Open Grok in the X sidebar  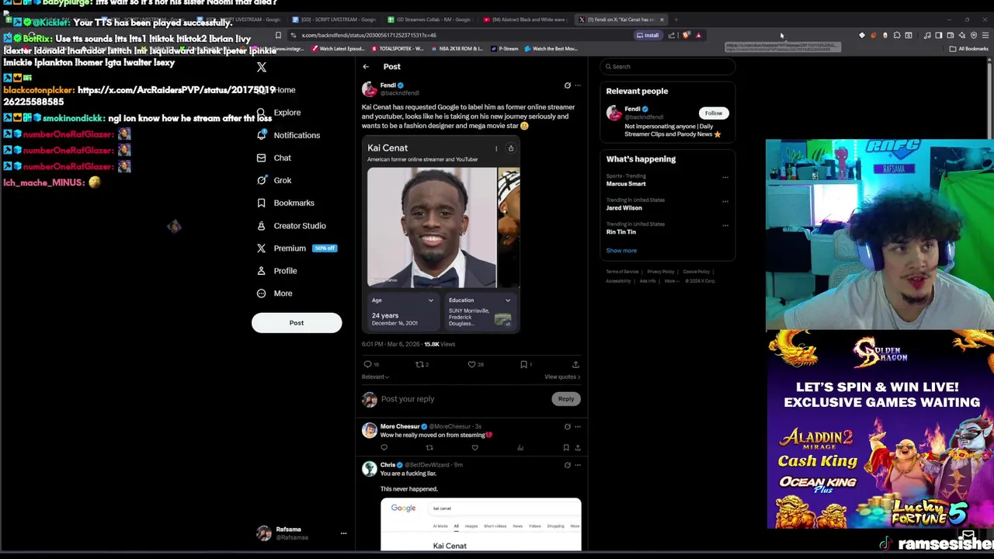[x=273, y=180]
